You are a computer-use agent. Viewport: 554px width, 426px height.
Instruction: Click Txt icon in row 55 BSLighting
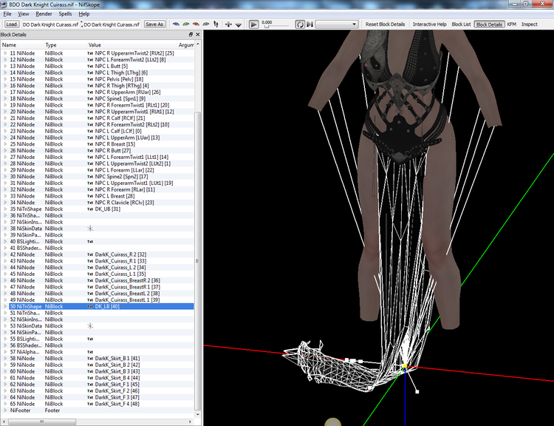pyautogui.click(x=90, y=339)
